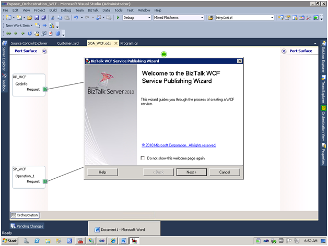Click the double green arrow icon
Screen dimensions: 328x246
coord(8,33)
